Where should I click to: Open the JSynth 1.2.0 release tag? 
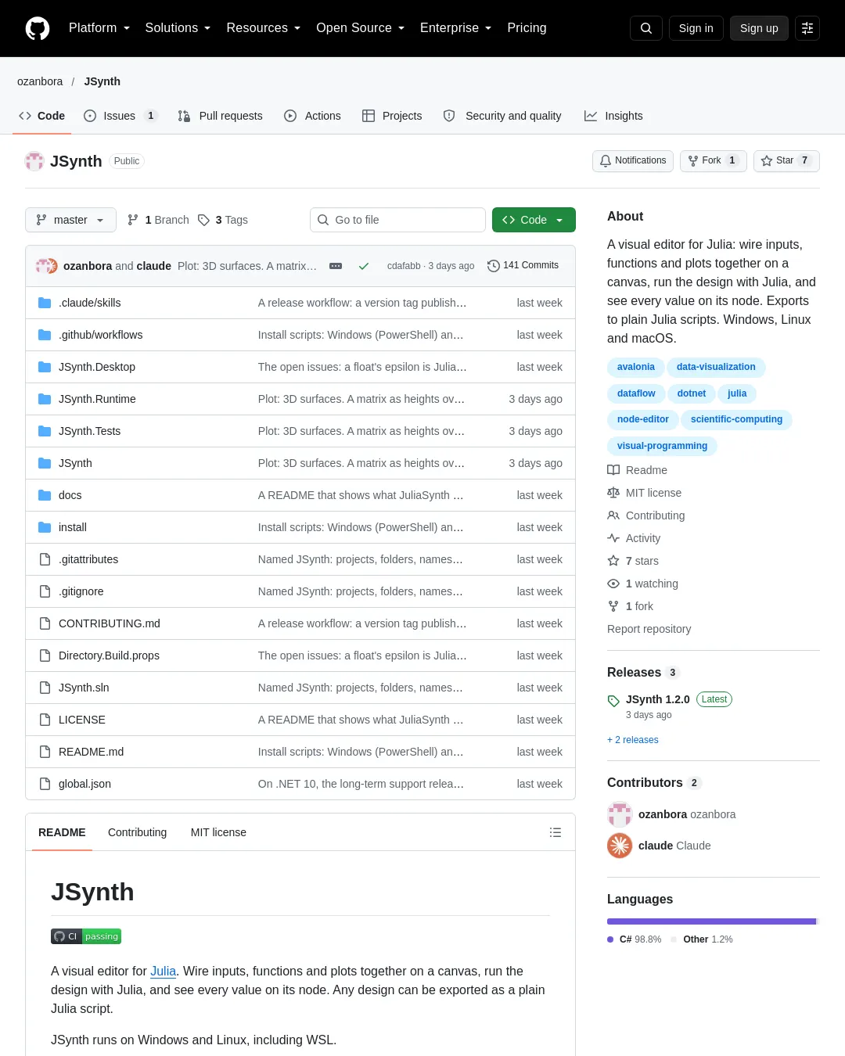click(658, 699)
